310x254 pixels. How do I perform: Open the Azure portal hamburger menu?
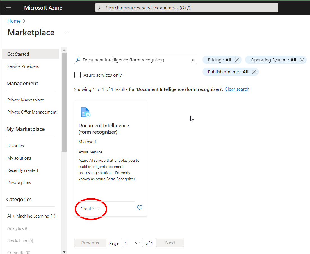click(8, 7)
